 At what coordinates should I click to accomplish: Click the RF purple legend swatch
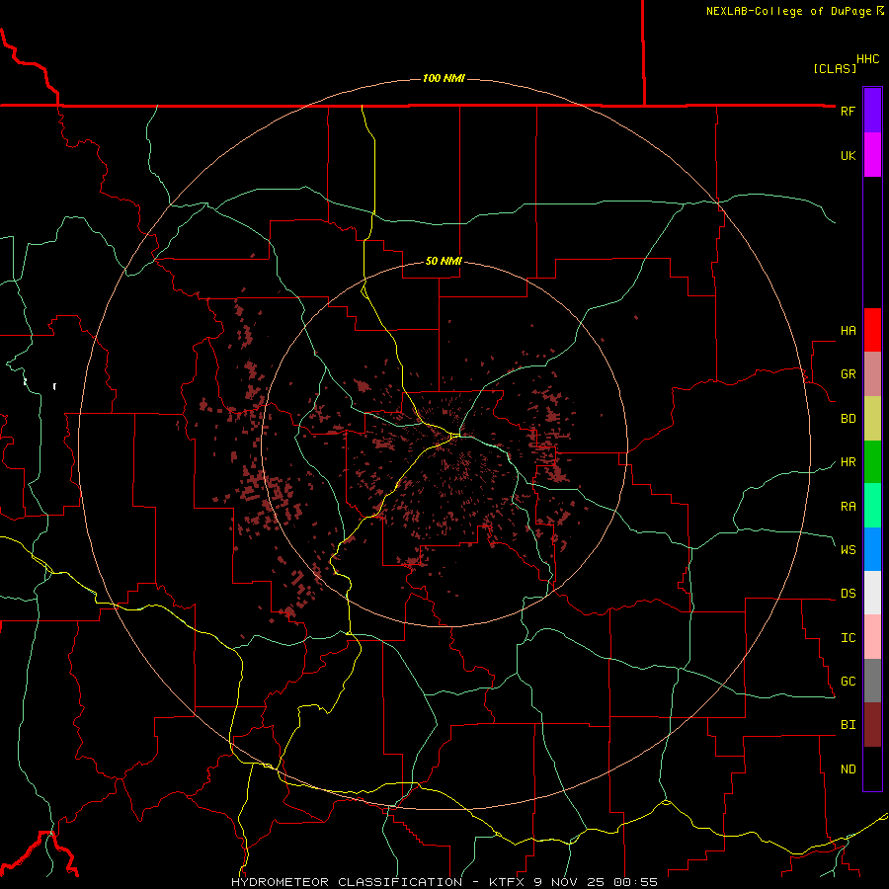pos(872,111)
